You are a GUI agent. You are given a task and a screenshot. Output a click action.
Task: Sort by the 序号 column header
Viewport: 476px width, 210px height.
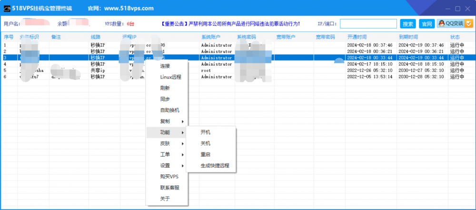tap(9, 37)
